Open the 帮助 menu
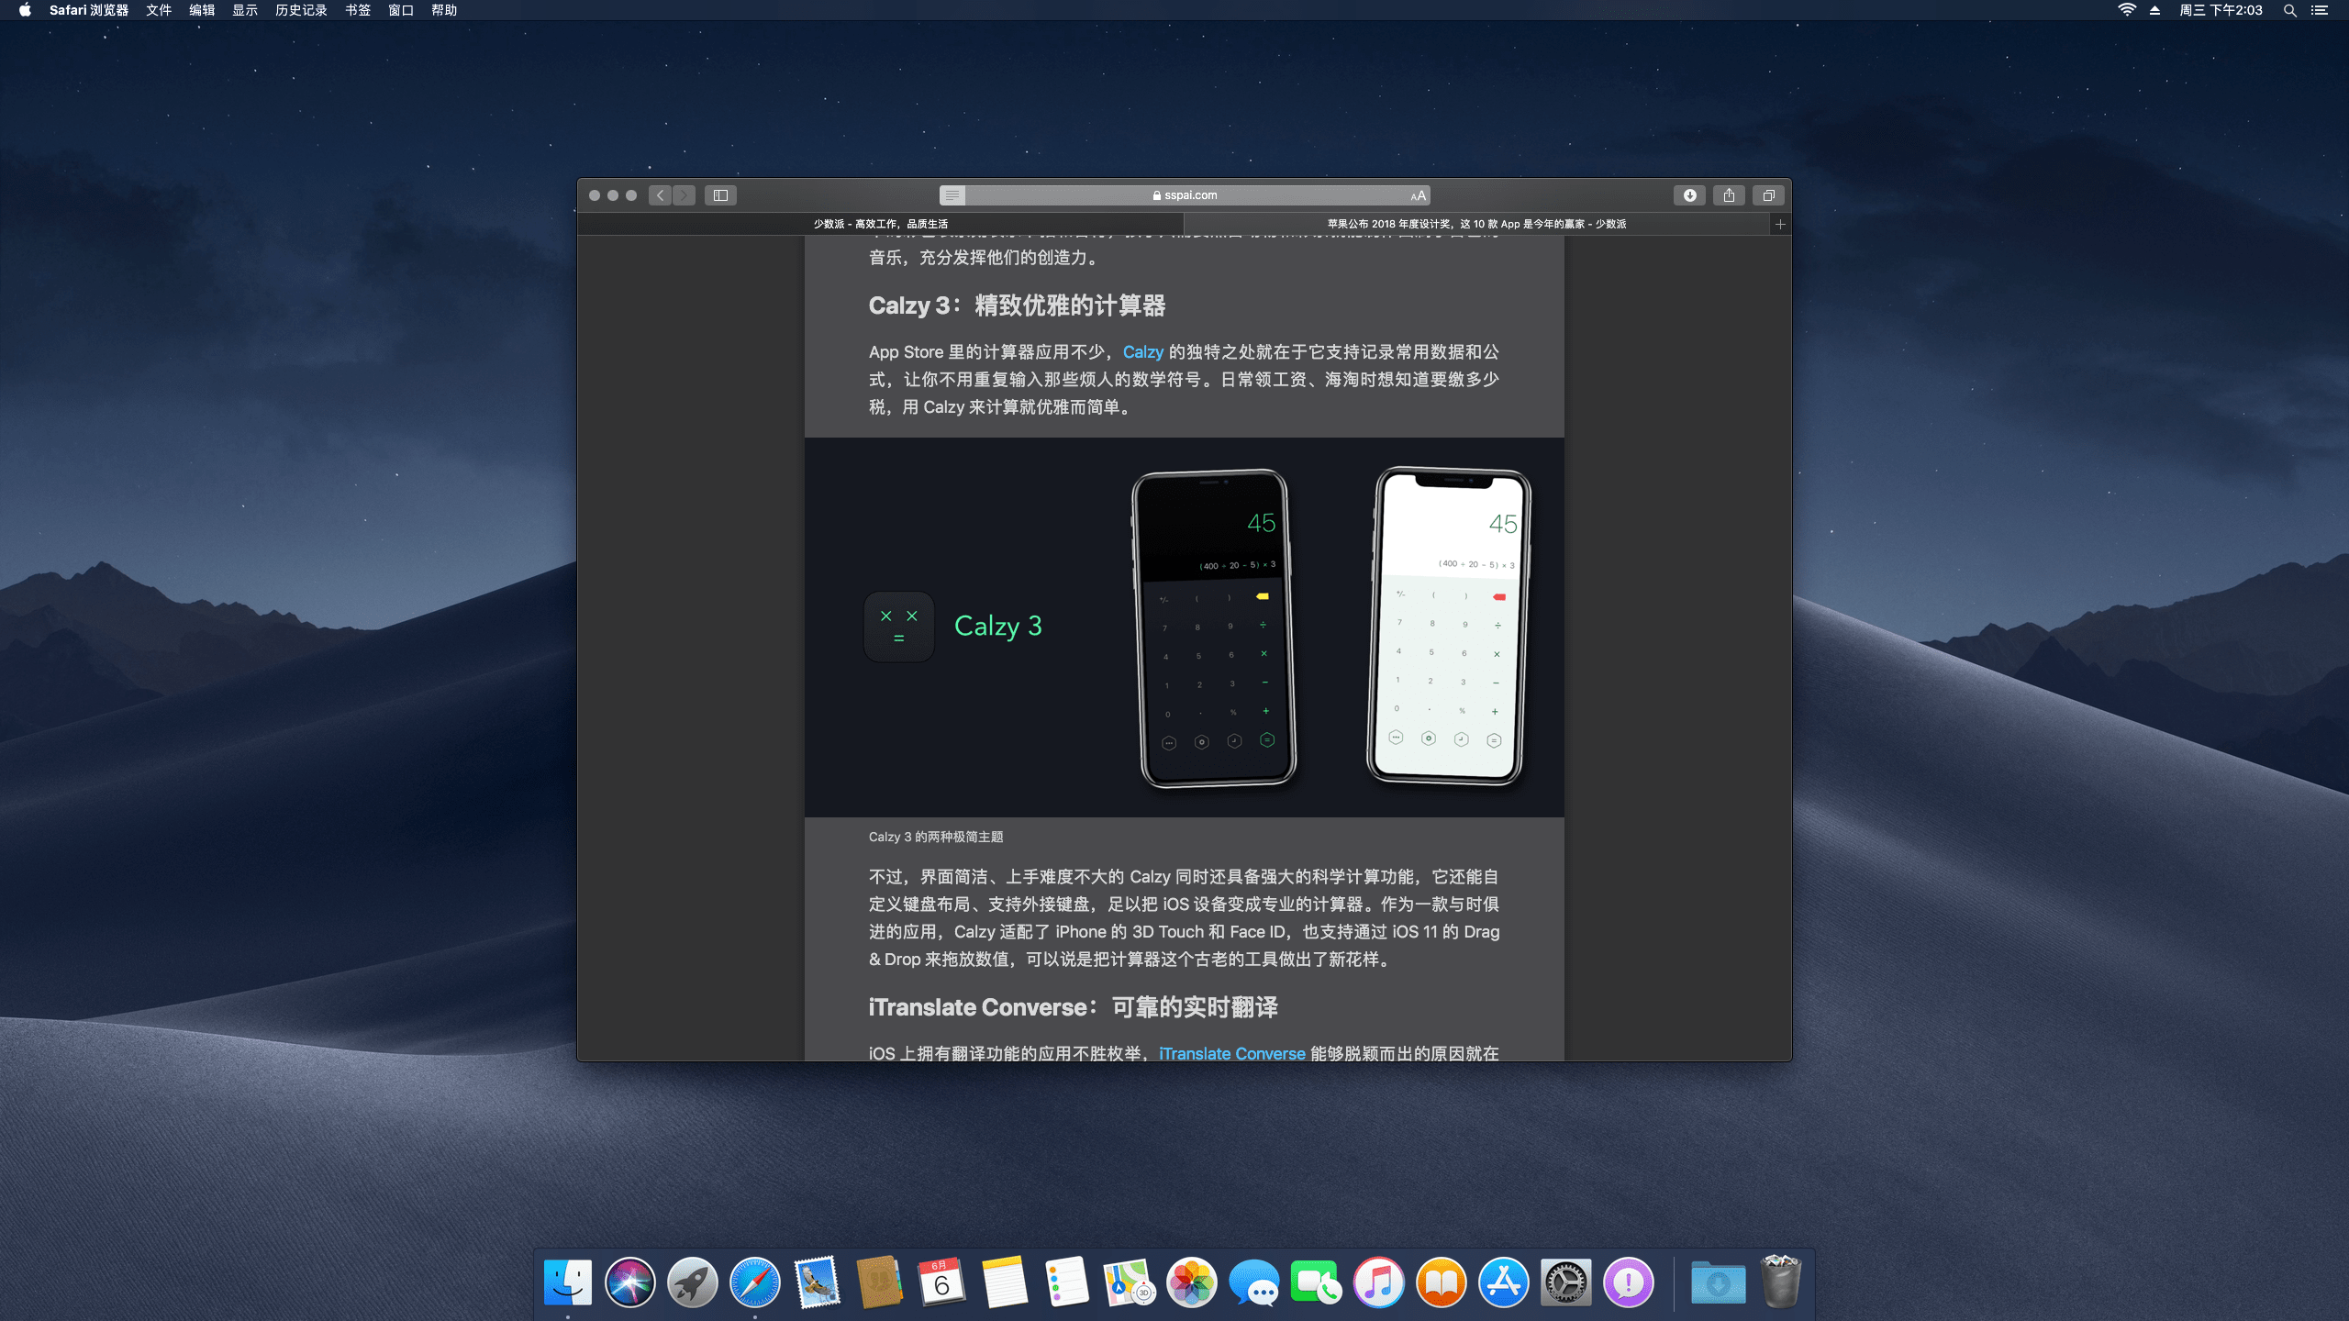The width and height of the screenshot is (2349, 1321). pos(444,10)
